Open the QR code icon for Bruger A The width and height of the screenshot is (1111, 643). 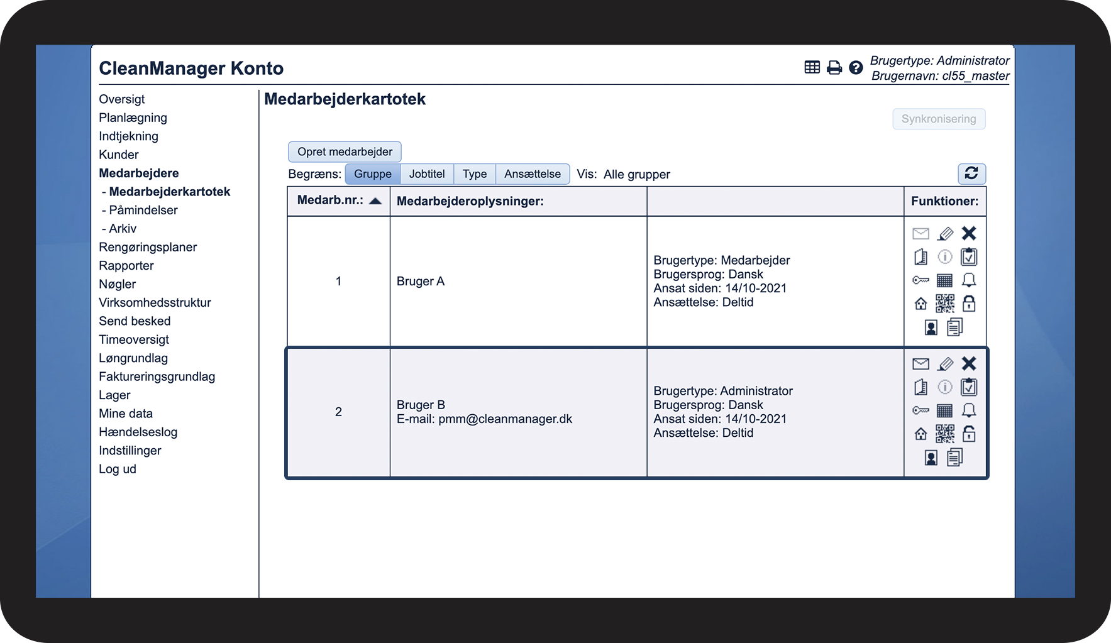[x=945, y=304]
